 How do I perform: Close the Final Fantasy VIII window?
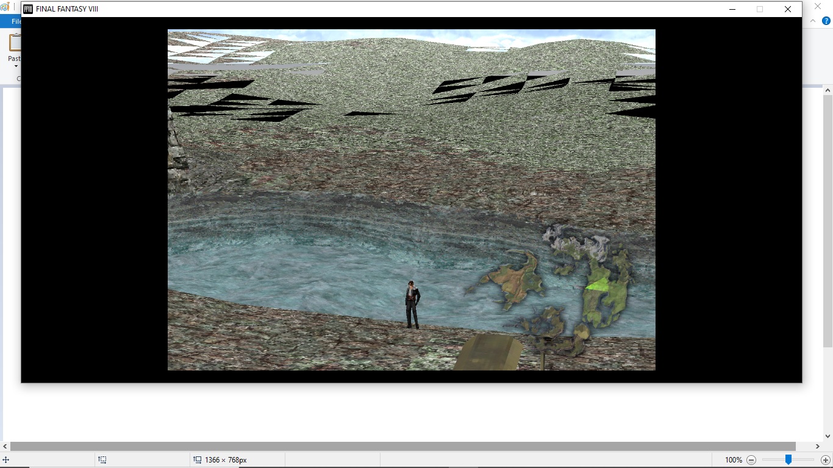[788, 9]
